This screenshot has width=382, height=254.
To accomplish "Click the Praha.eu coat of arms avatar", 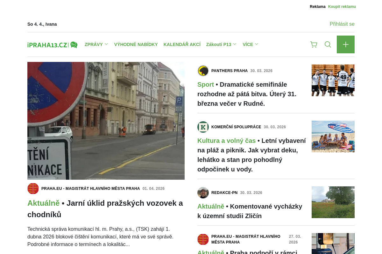I will click(33, 188).
